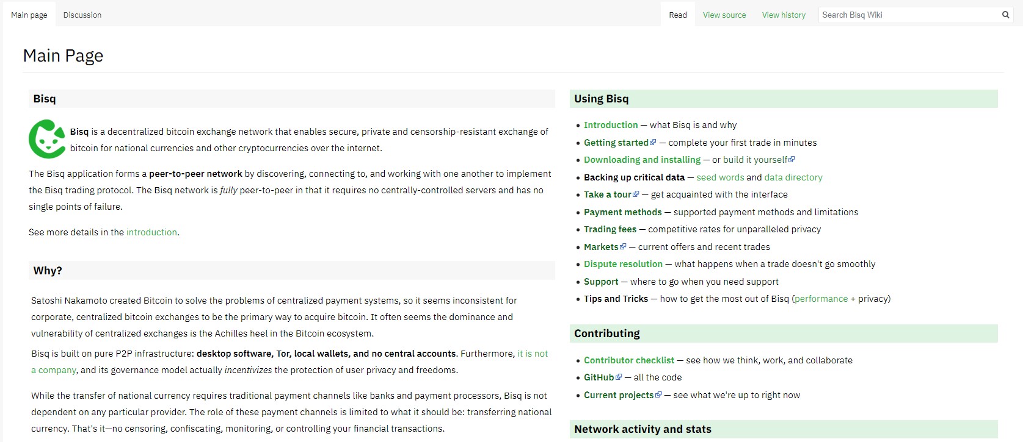
Task: Open the View history tab
Action: (x=784, y=15)
